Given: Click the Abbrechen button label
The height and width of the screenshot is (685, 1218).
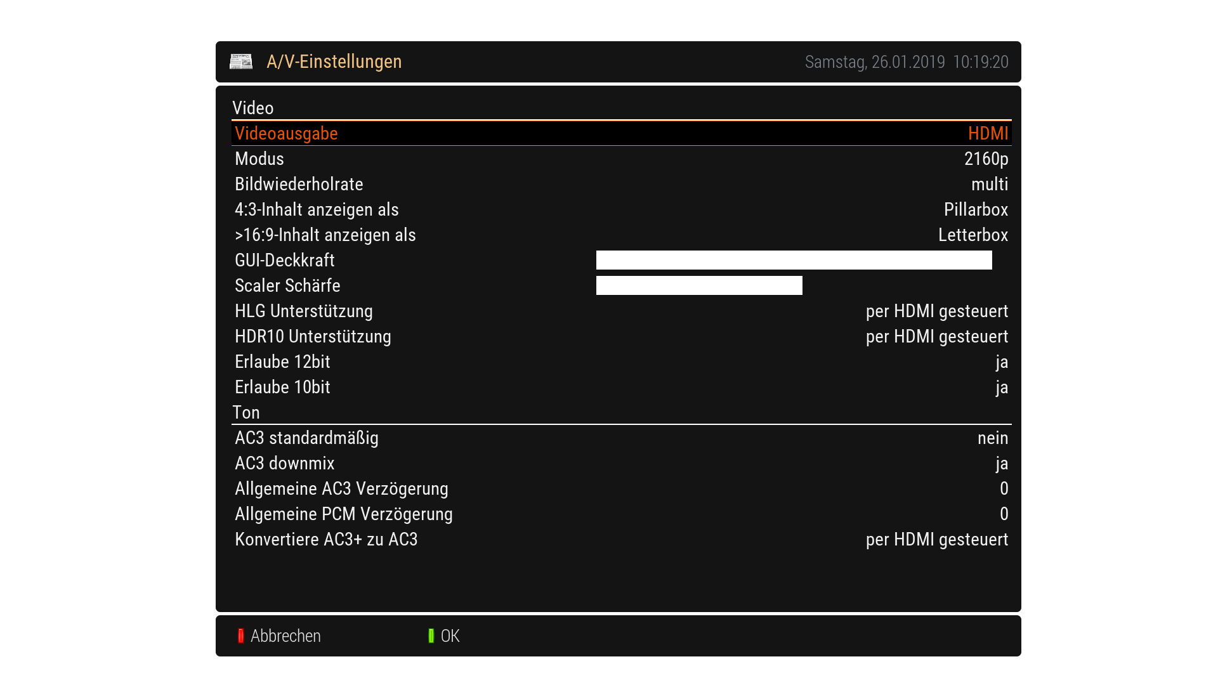Looking at the screenshot, I should (x=285, y=636).
